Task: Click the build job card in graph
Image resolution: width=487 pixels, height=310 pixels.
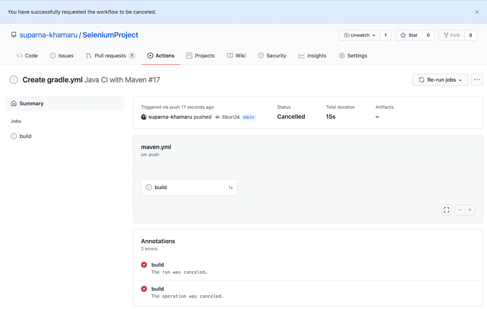Action: pos(189,188)
